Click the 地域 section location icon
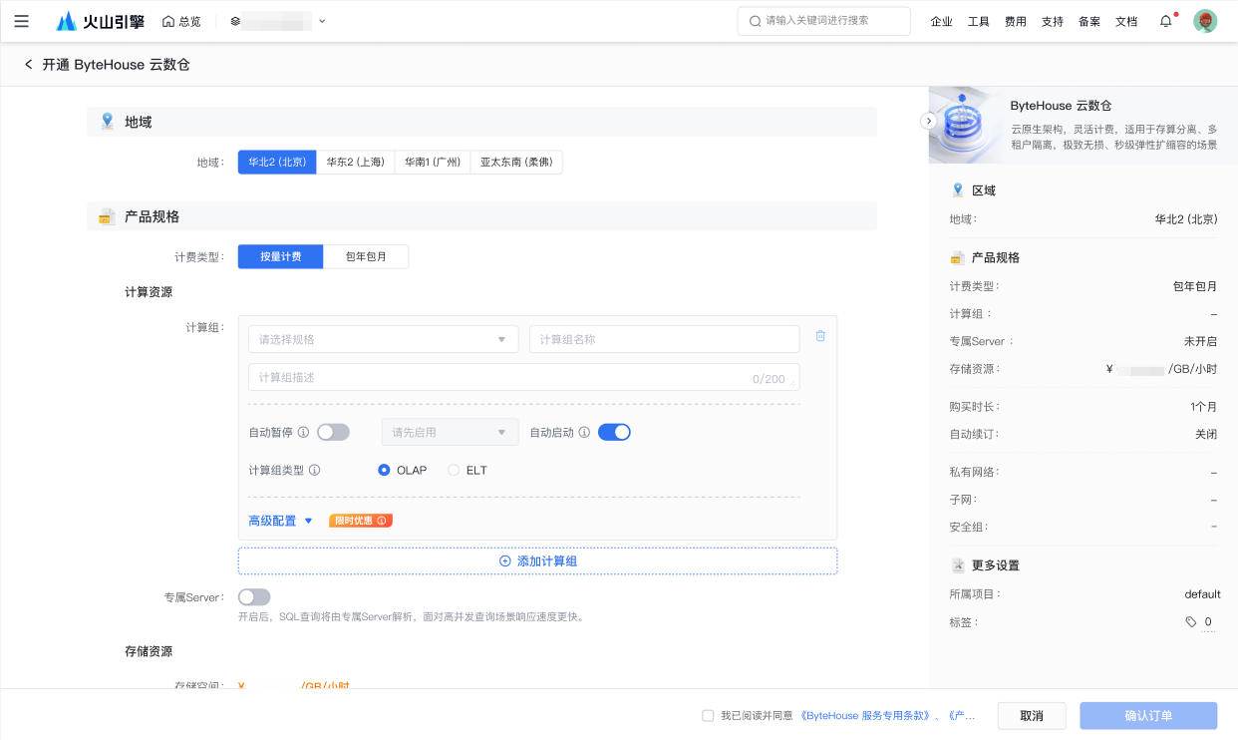 (107, 122)
